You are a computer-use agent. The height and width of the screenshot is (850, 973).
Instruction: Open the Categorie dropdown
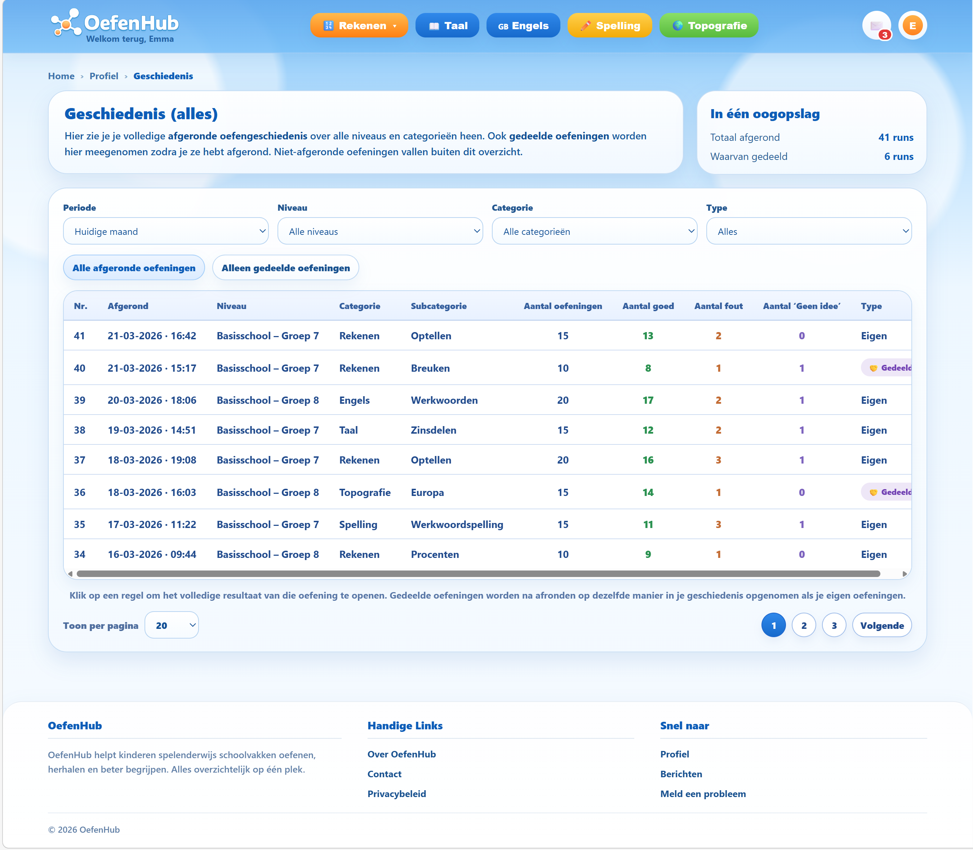point(594,232)
